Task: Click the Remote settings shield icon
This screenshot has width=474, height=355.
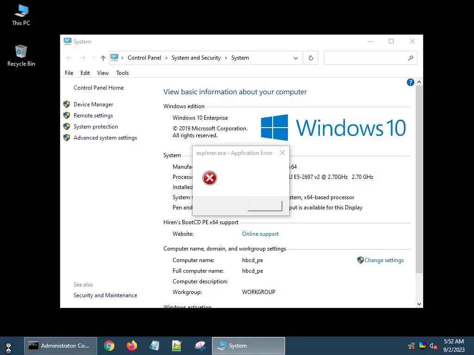Action: click(67, 115)
